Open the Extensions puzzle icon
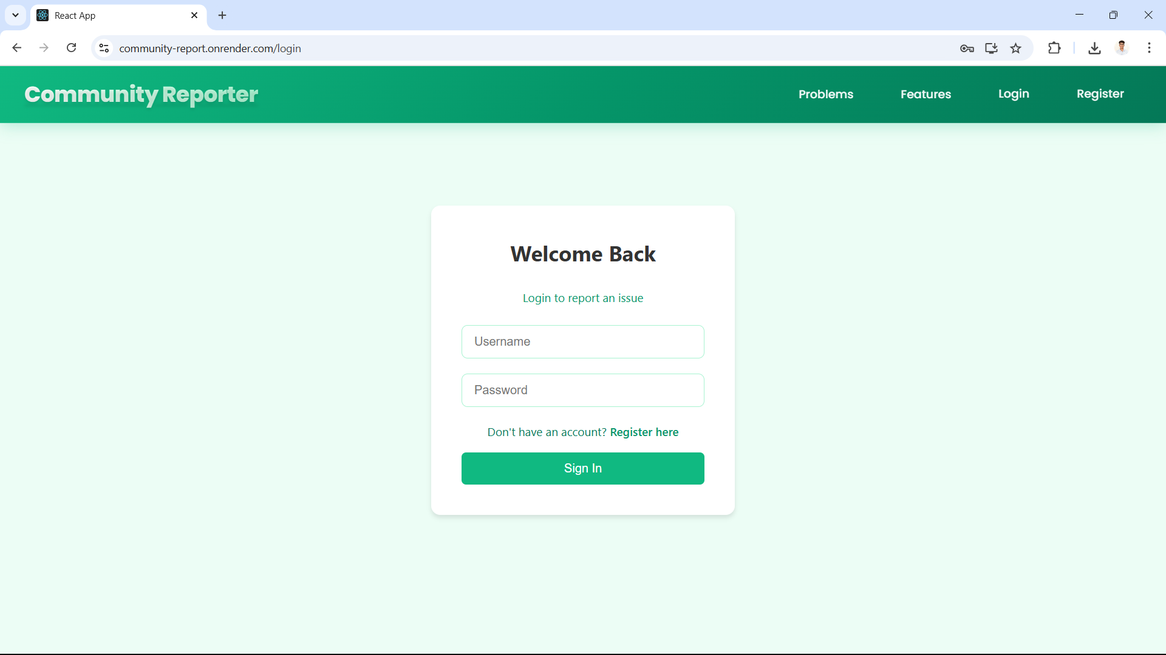1166x655 pixels. pos(1054,48)
